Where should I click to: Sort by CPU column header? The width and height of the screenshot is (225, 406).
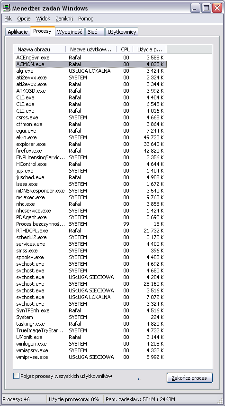point(125,49)
